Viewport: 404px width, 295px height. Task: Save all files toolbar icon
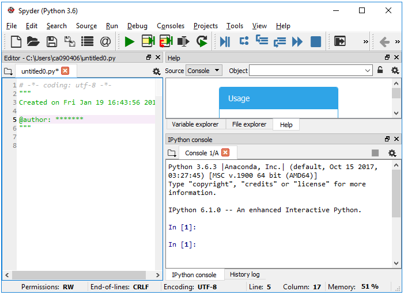[70, 41]
